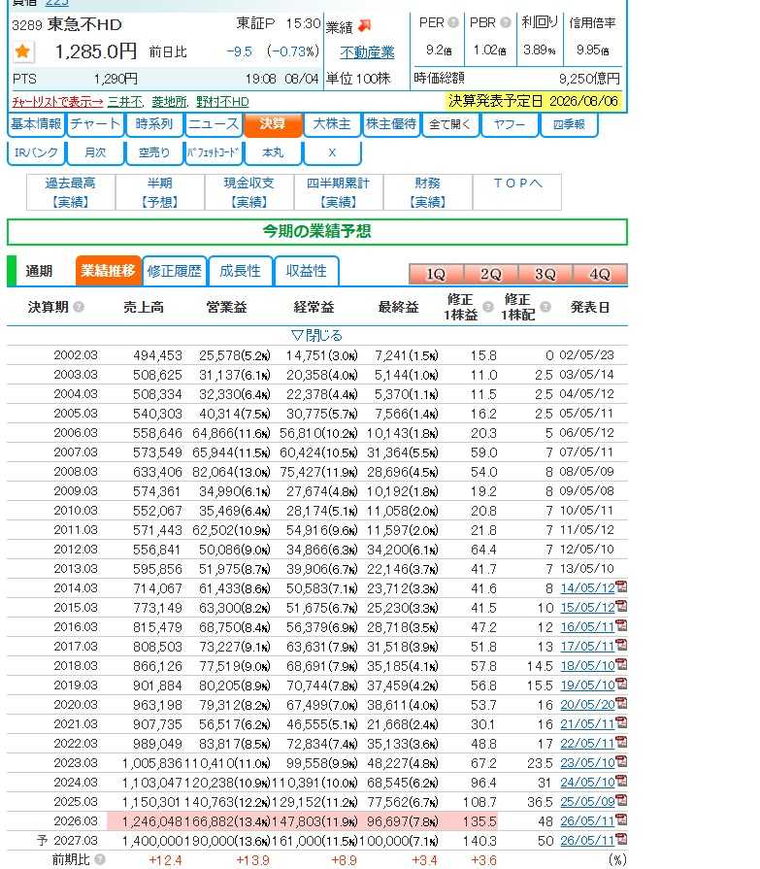Open the 月次 button
Screen dimensions: 760x869
point(95,153)
